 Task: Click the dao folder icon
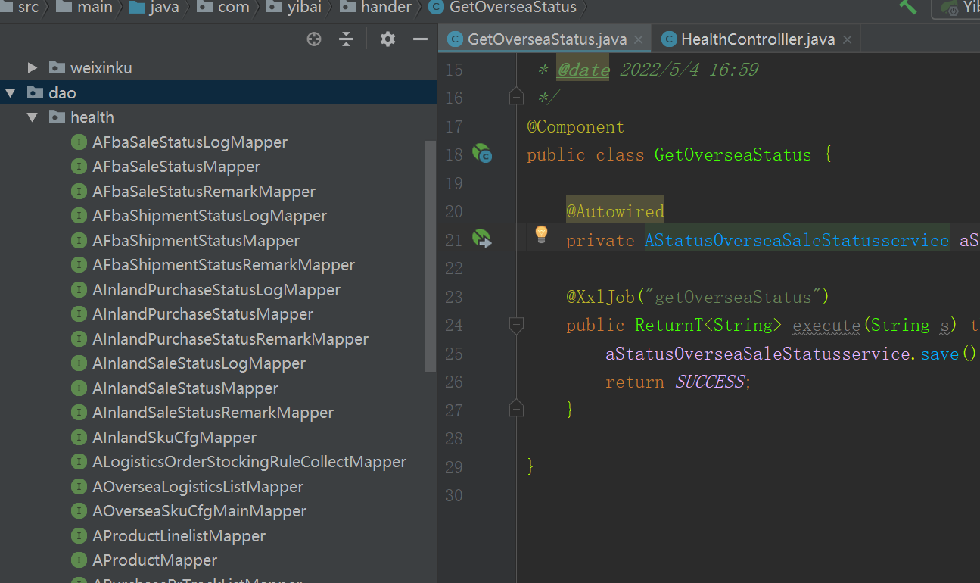[35, 92]
